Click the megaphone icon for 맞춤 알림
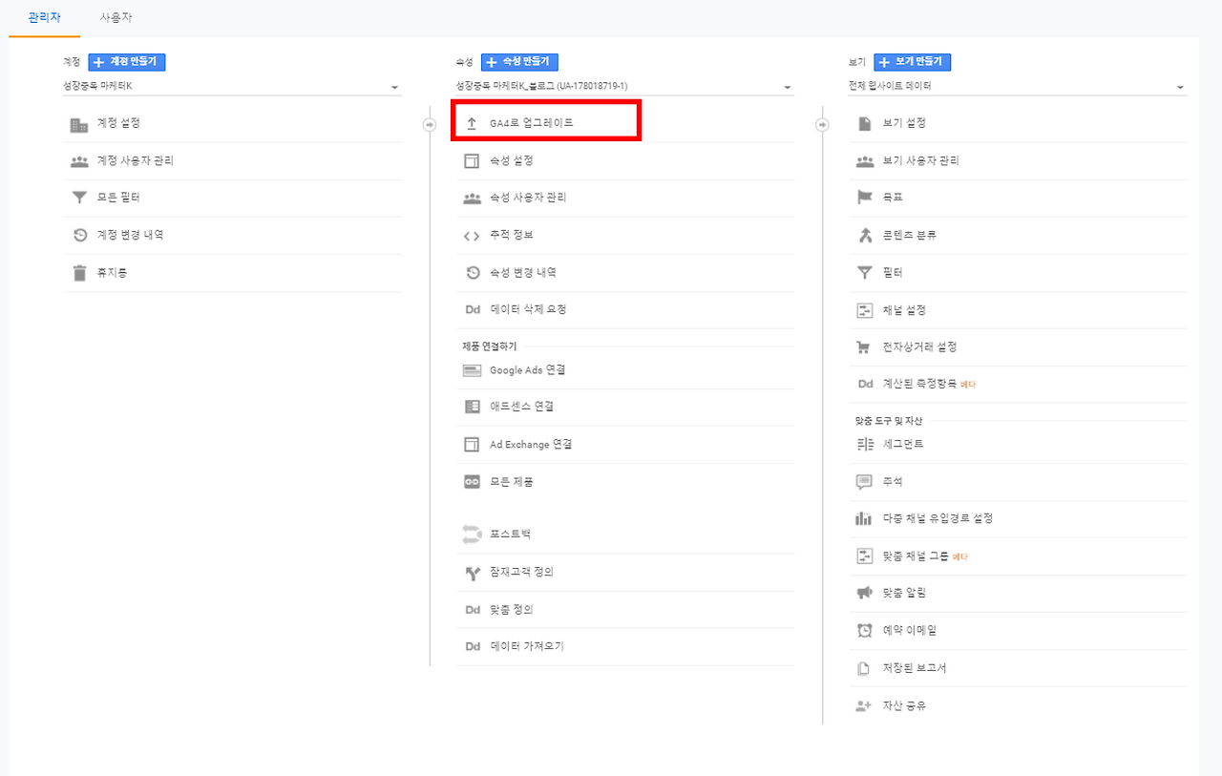Image resolution: width=1222 pixels, height=776 pixels. [865, 593]
